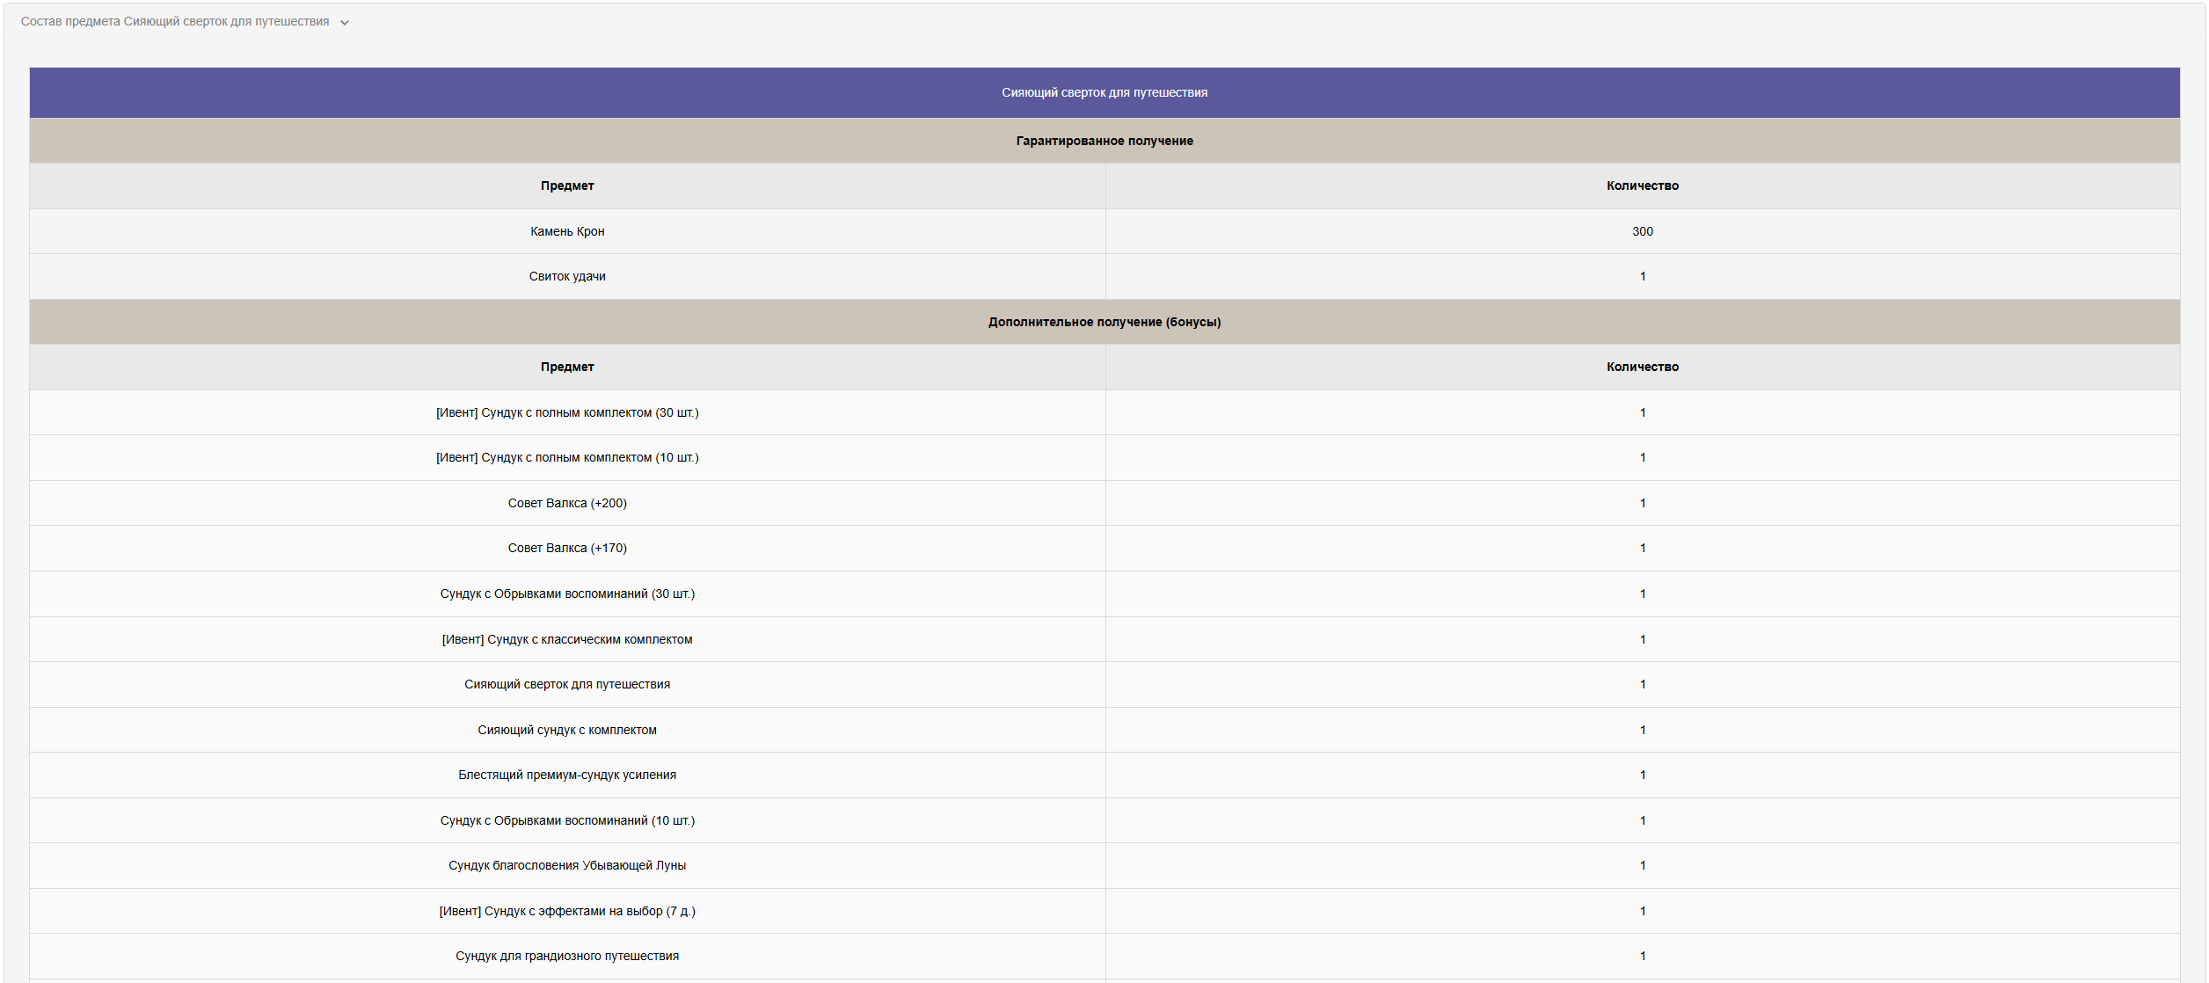2209x983 pixels.
Task: Collapse the 'Состав предмета' chevron arrow
Action: 345,23
